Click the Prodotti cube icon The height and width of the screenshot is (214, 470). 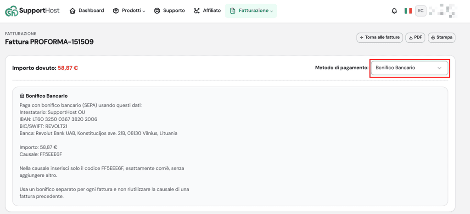(x=116, y=11)
